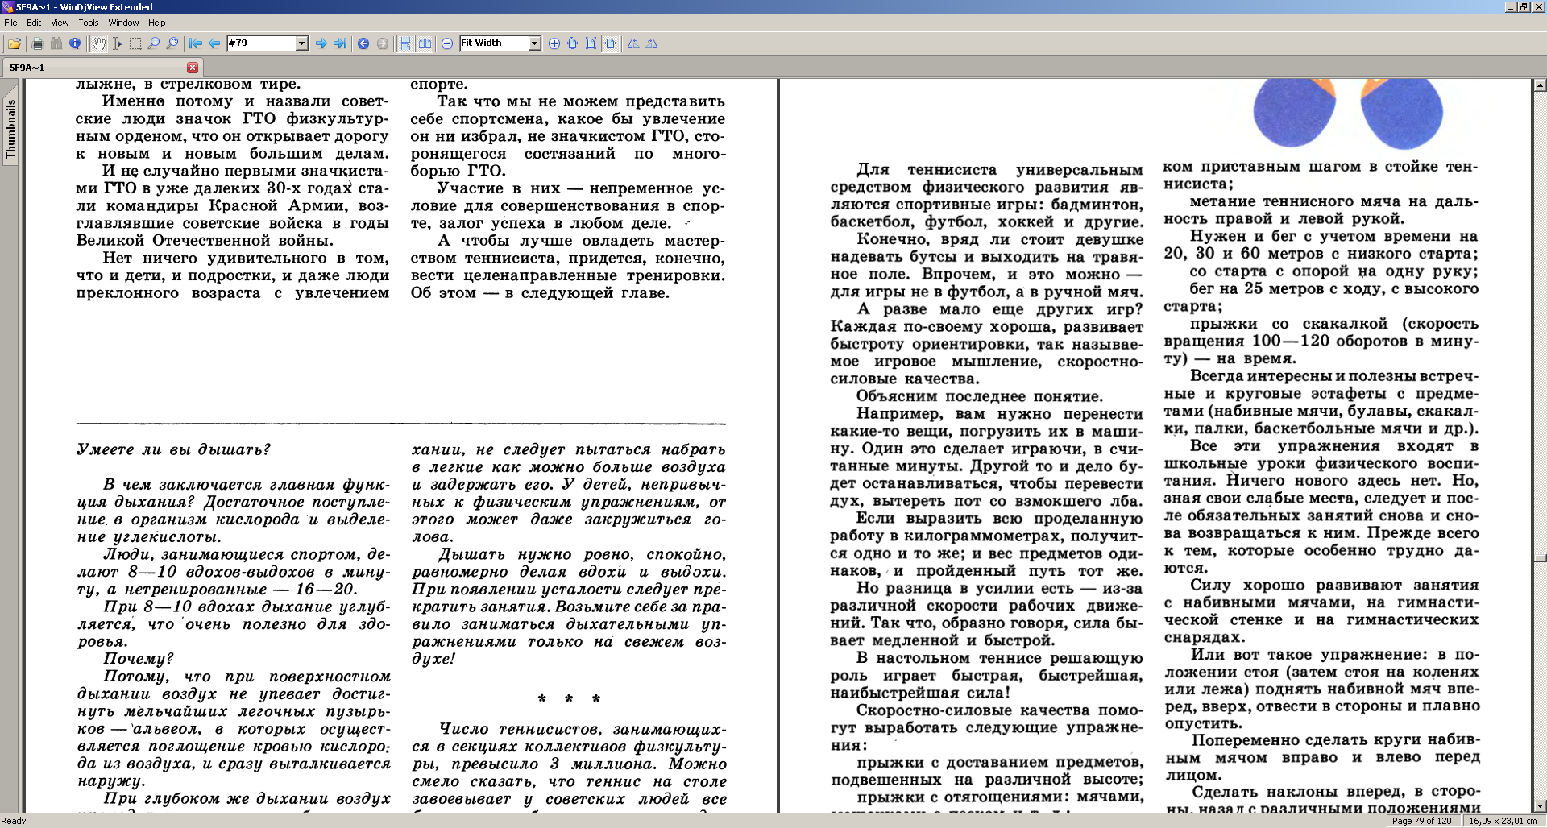Set zoom to fit page
The height and width of the screenshot is (828, 1547).
pyautogui.click(x=591, y=43)
